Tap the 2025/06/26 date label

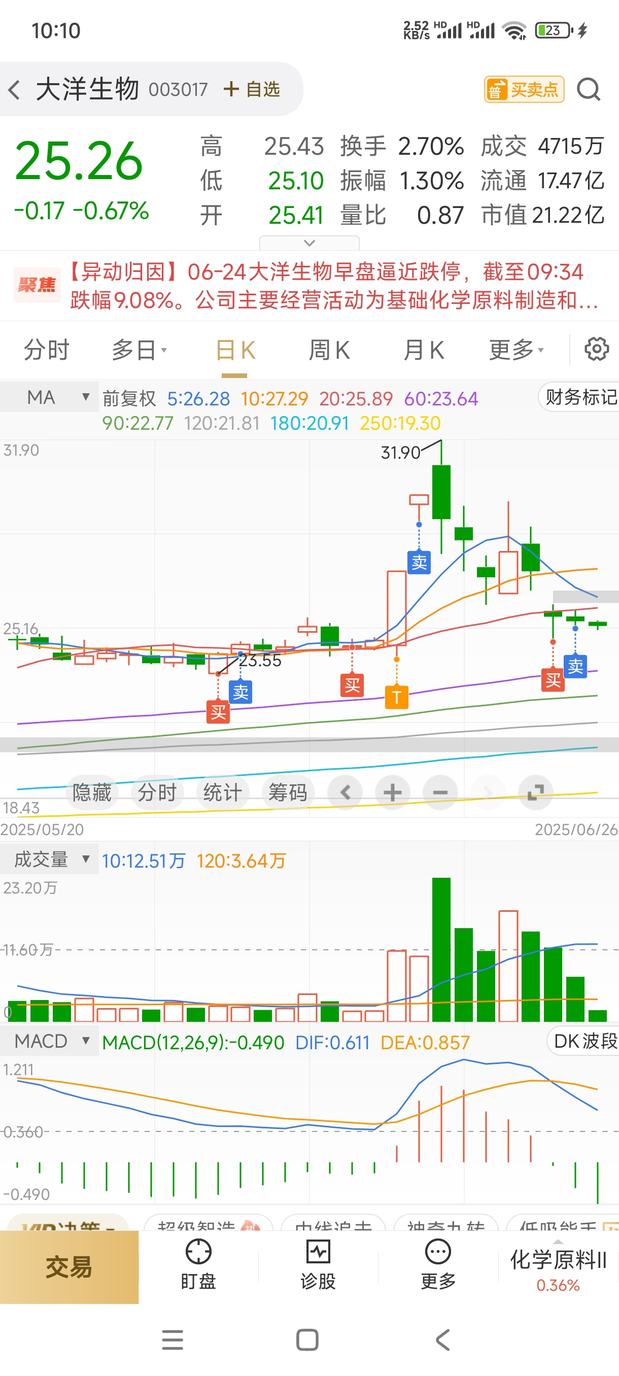click(x=576, y=829)
